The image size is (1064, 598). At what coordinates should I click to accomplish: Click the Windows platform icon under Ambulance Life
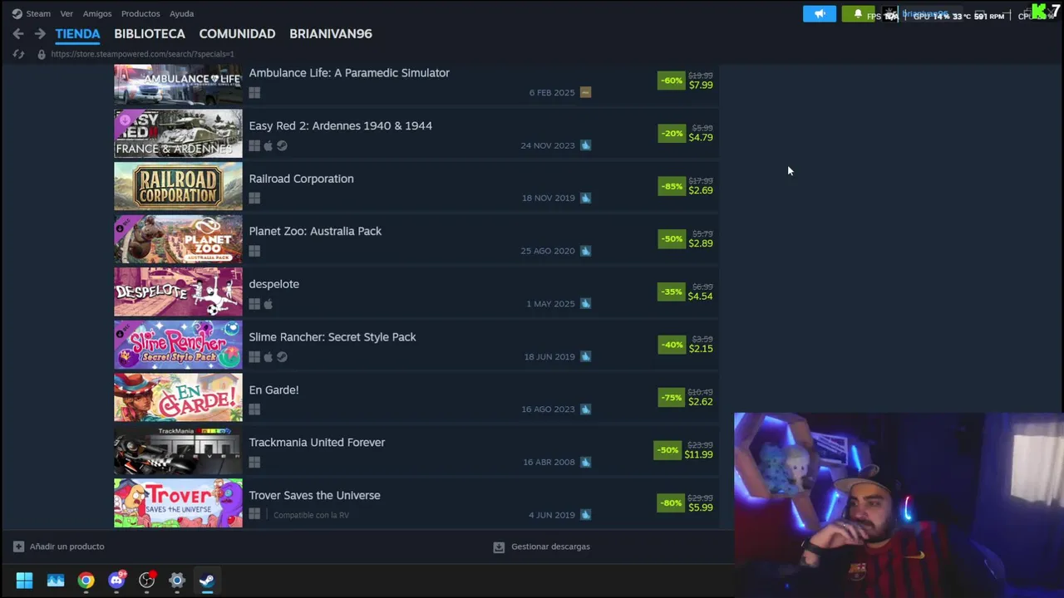[254, 93]
